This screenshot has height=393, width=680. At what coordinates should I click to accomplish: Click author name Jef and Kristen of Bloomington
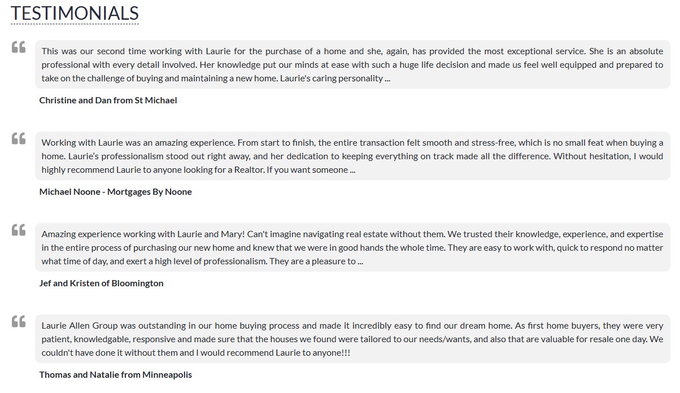(x=101, y=283)
